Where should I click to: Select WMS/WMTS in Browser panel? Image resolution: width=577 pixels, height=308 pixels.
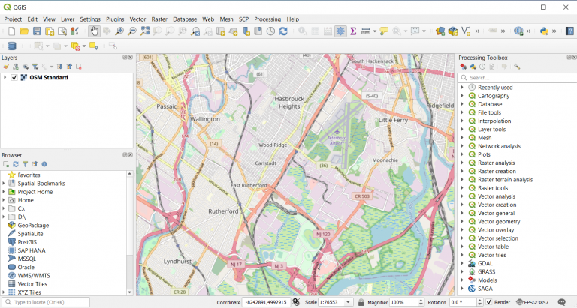[x=34, y=275]
